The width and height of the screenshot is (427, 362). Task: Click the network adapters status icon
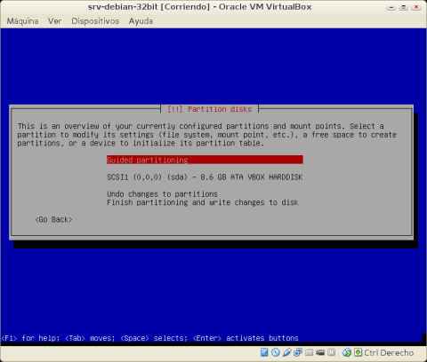click(298, 352)
